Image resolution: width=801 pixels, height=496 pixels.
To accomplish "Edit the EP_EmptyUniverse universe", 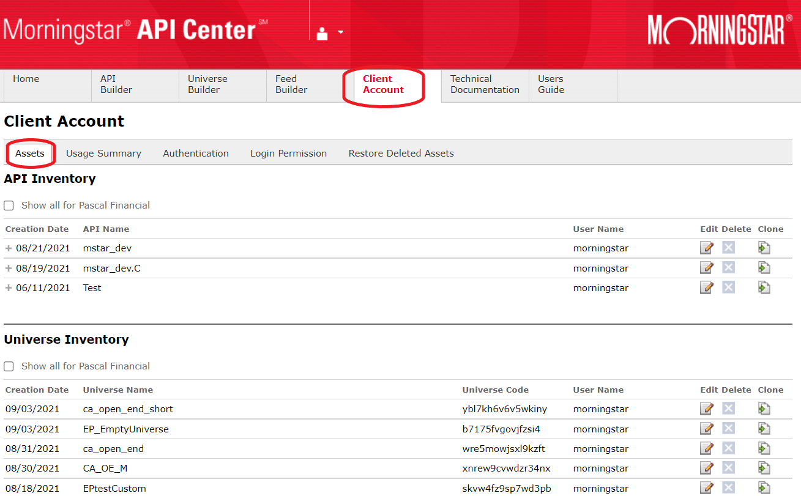I will click(x=707, y=429).
